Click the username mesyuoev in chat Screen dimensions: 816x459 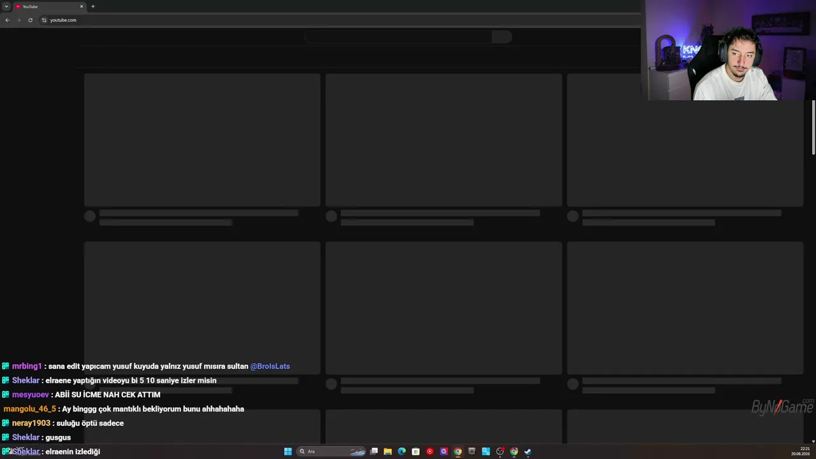(x=31, y=395)
